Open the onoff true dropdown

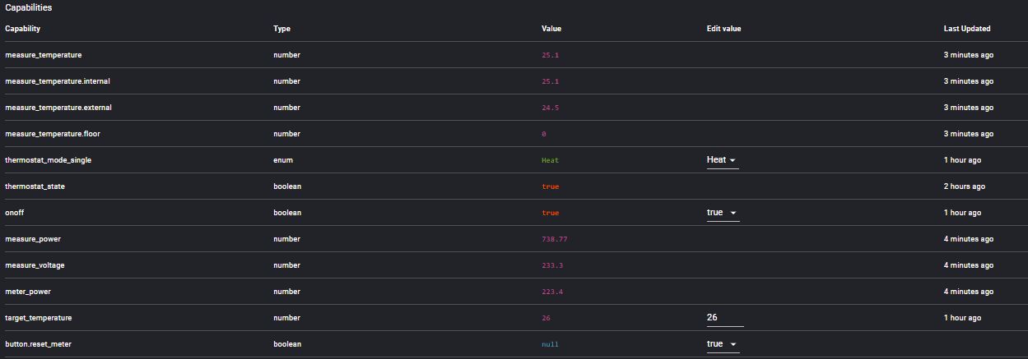point(722,213)
